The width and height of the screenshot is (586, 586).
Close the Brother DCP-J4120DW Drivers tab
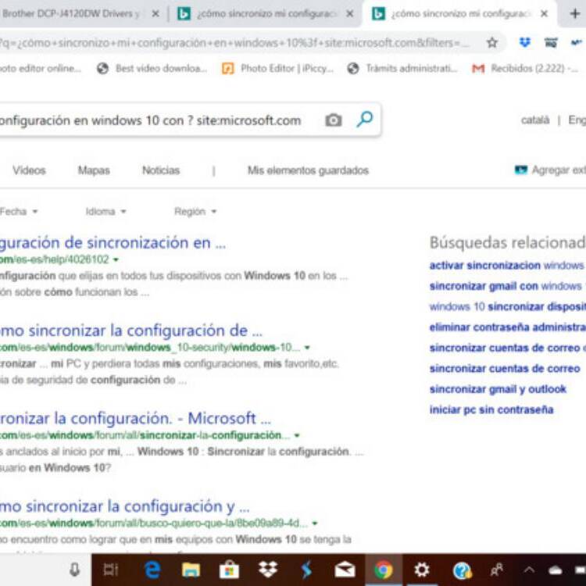(x=155, y=14)
